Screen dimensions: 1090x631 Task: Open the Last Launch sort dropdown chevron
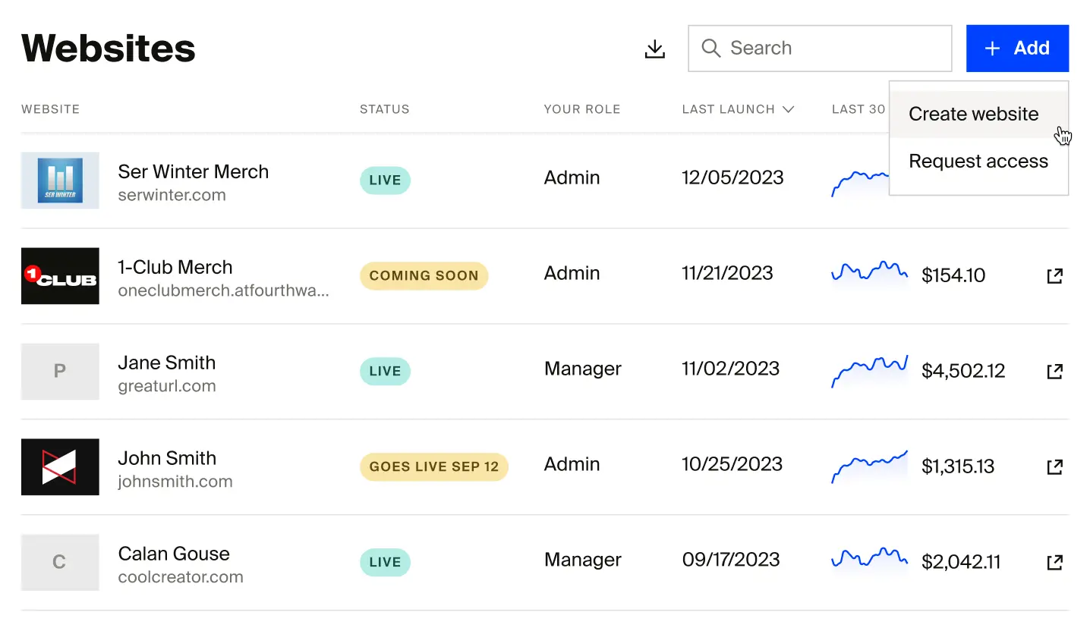coord(788,108)
